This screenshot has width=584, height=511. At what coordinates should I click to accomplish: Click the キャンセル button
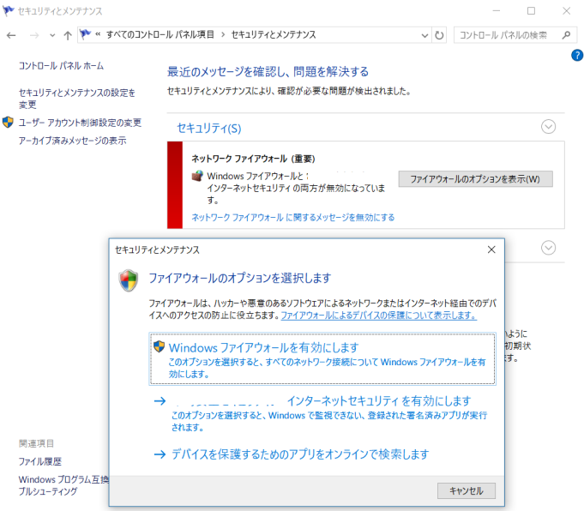(x=467, y=491)
